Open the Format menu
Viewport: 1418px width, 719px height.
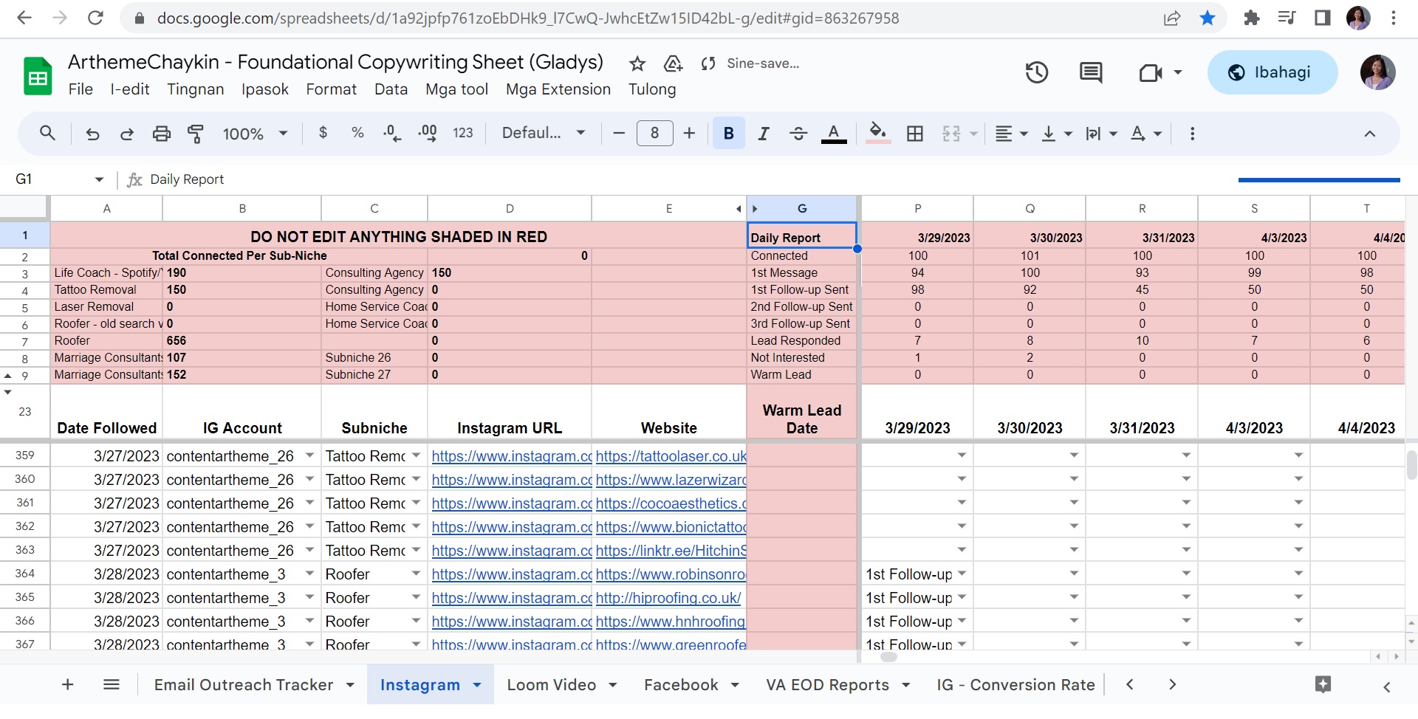(x=331, y=89)
